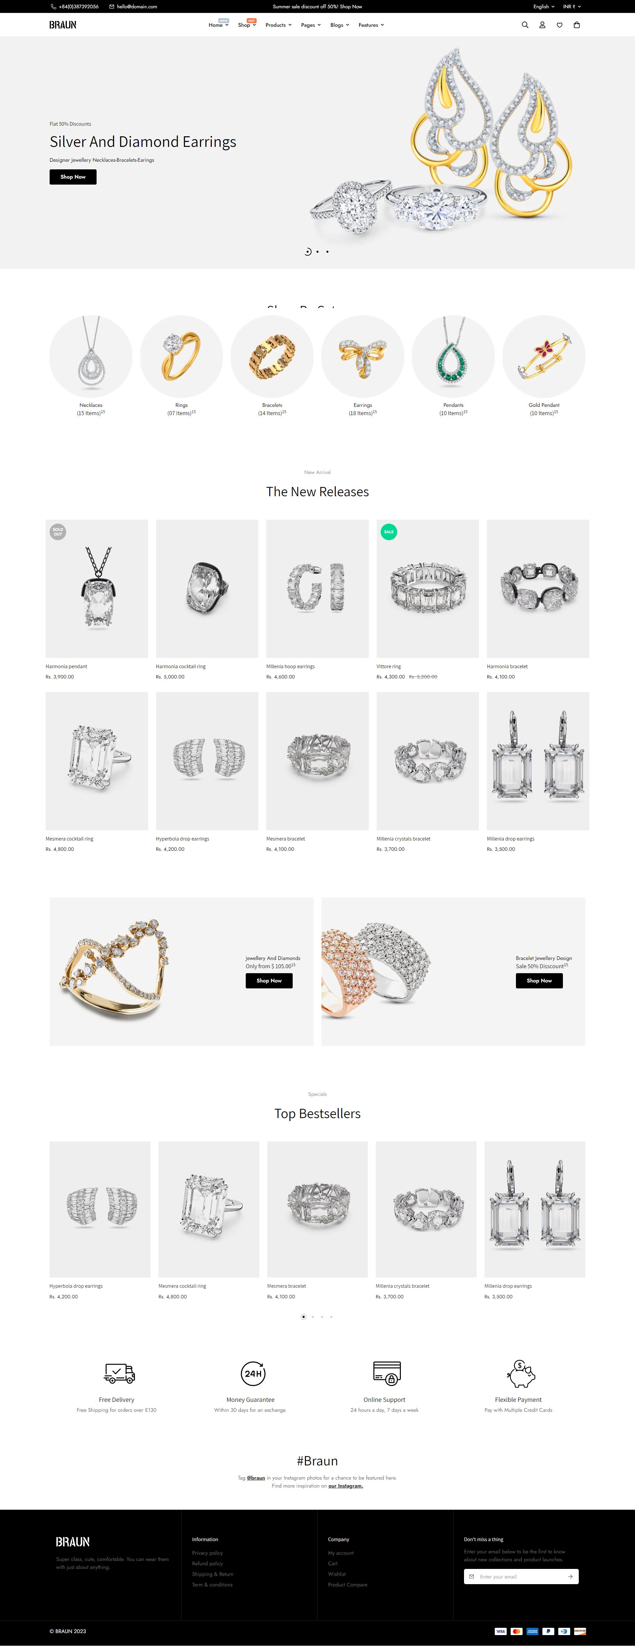
Task: Click the Visa payment icon in footer
Action: point(500,1631)
